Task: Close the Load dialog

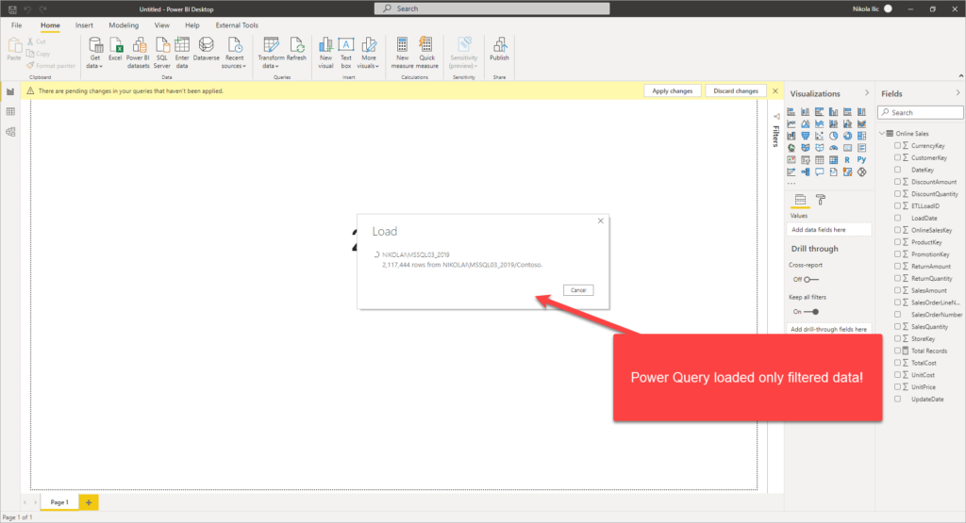Action: click(x=601, y=221)
